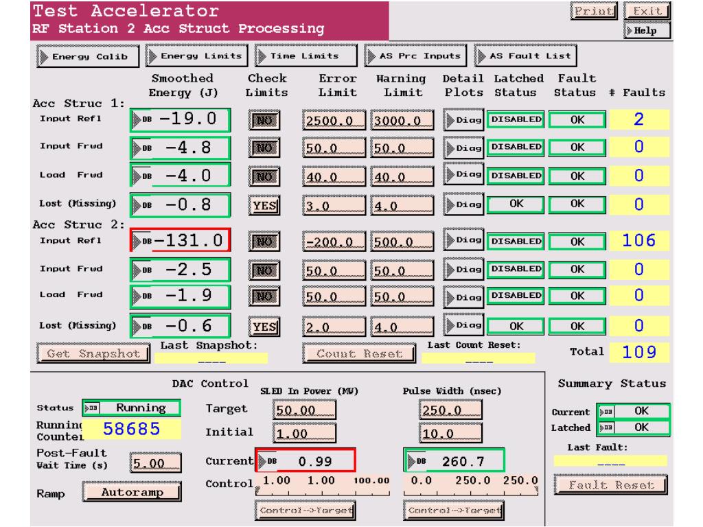Image resolution: width=703 pixels, height=527 pixels.
Task: Open Diag plots for Struc 2 Input Refl
Action: click(x=463, y=240)
